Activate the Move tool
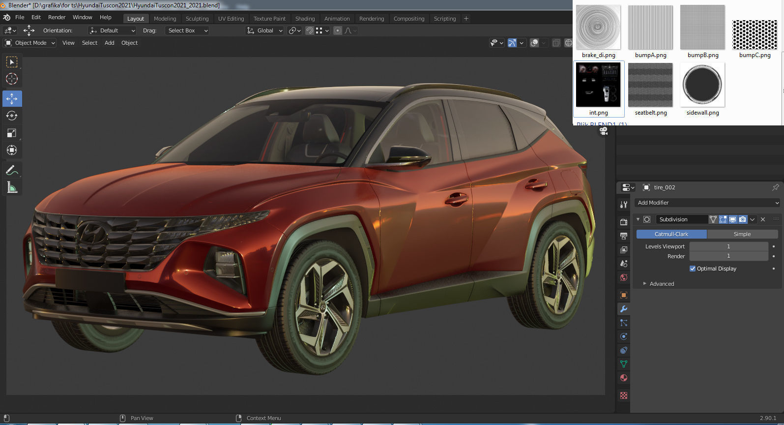Viewport: 784px width, 425px height. [12, 98]
